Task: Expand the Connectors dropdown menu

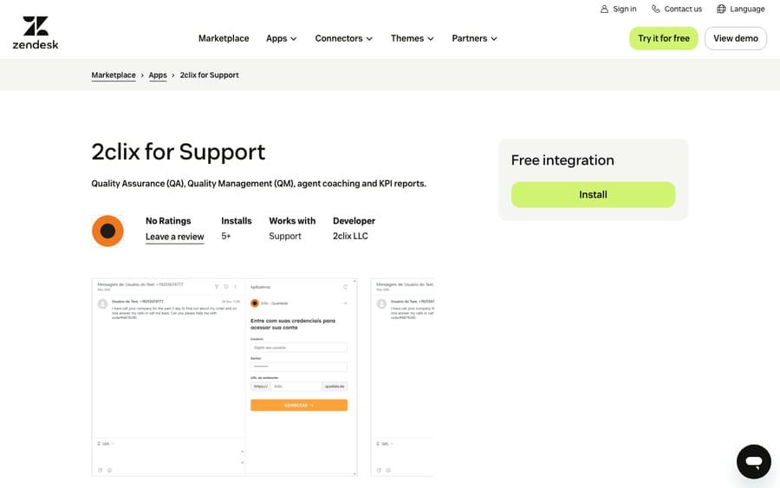Action: click(344, 38)
